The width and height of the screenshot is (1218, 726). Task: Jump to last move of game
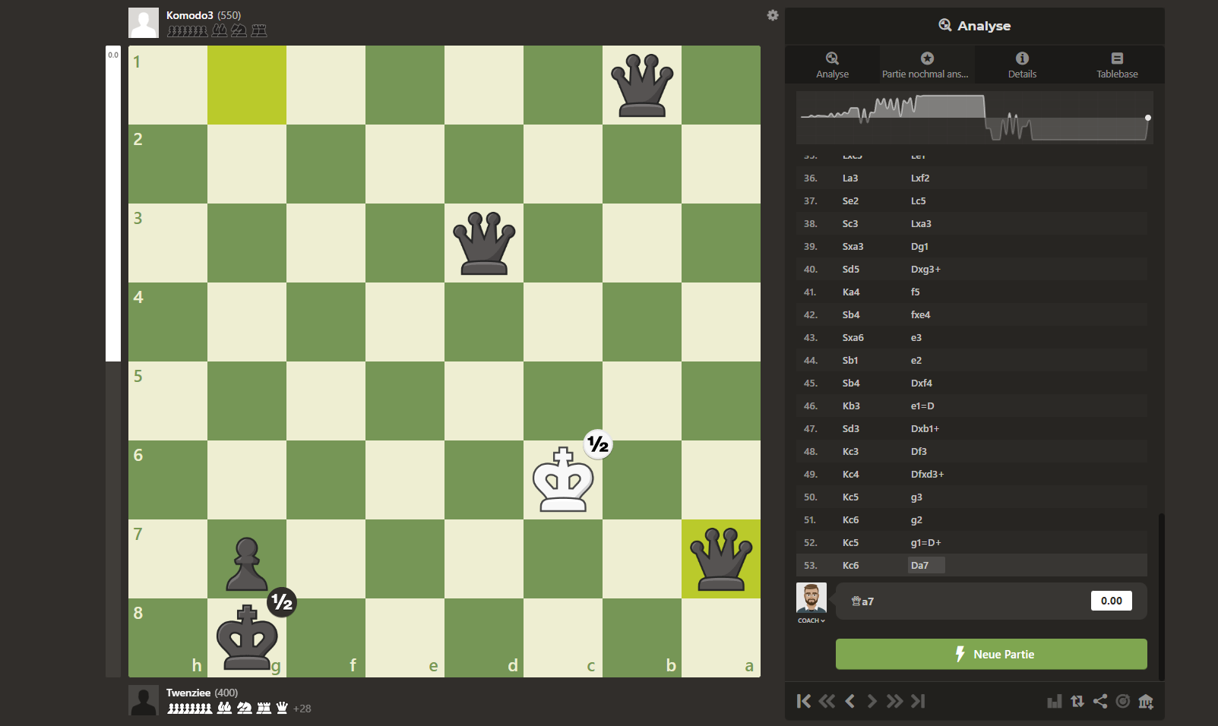[918, 701]
